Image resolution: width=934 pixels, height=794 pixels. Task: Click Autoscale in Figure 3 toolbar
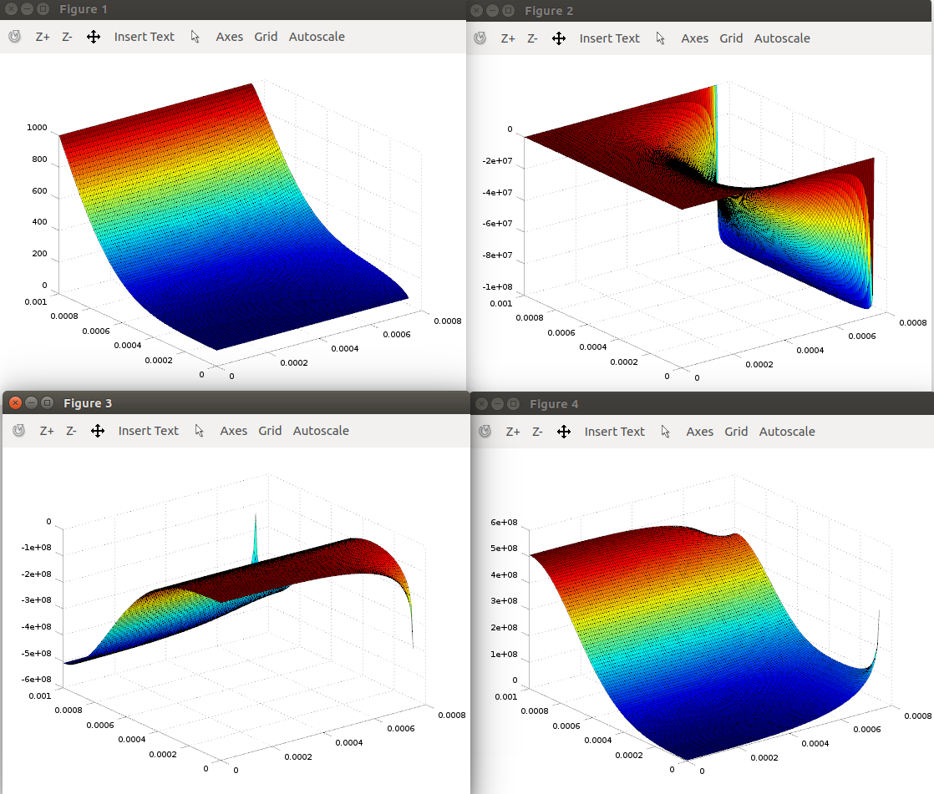(321, 431)
